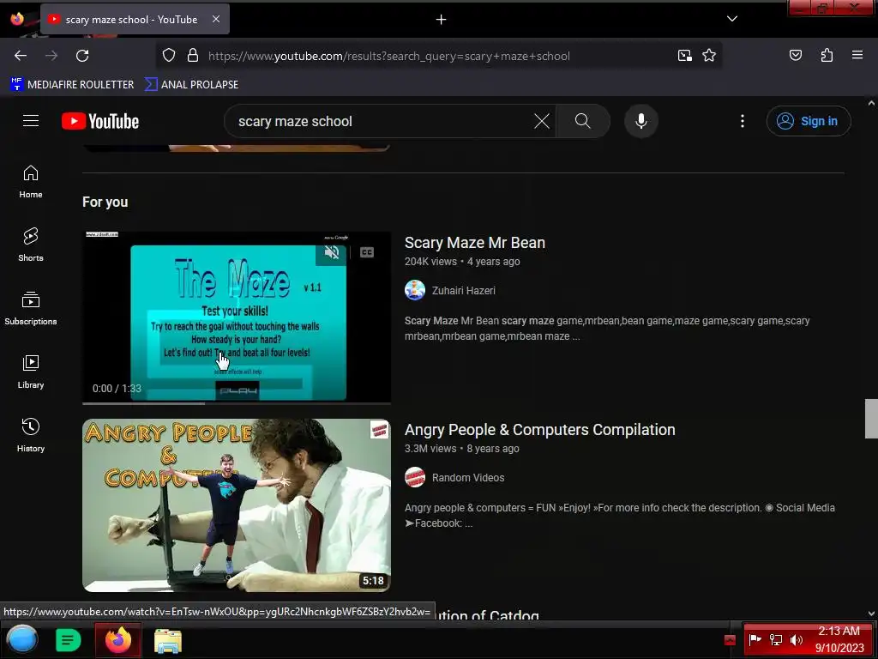
Task: Click Zuhairi Hazeri channel avatar
Action: [x=415, y=290]
